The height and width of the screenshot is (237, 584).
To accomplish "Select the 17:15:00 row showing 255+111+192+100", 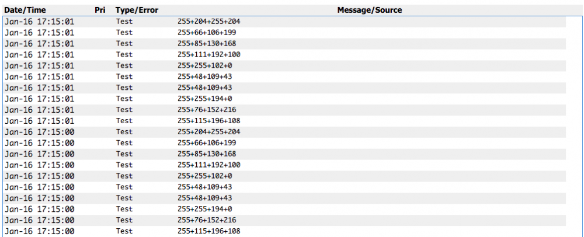I will (208, 165).
